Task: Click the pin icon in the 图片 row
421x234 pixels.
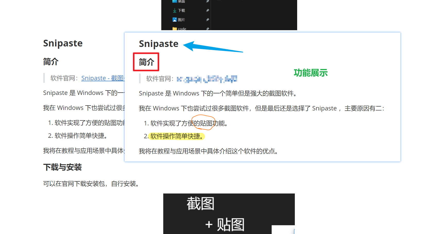Action: click(208, 20)
